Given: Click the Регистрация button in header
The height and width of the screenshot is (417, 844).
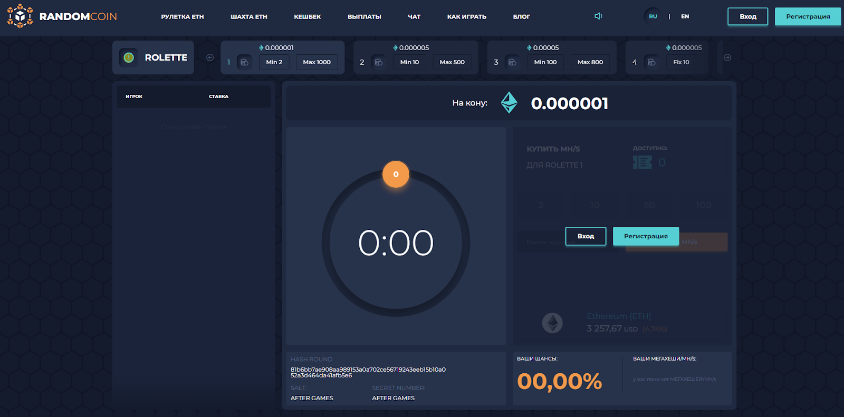Looking at the screenshot, I should 808,16.
